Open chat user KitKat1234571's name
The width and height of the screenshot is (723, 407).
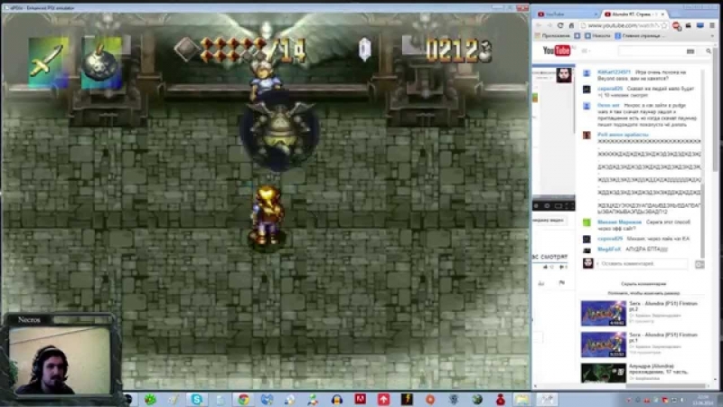pyautogui.click(x=614, y=72)
